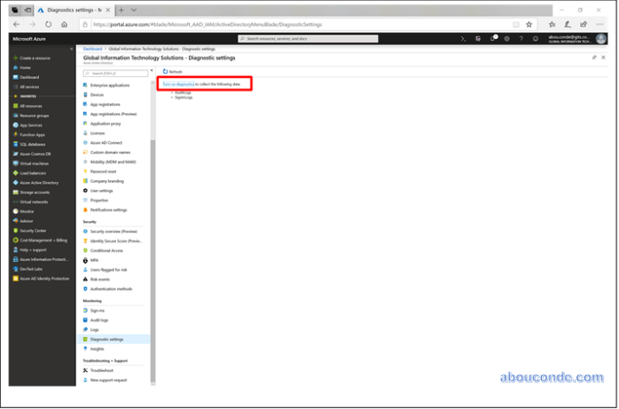Pin this blade to the dashboard
The height and width of the screenshot is (409, 619).
[594, 56]
